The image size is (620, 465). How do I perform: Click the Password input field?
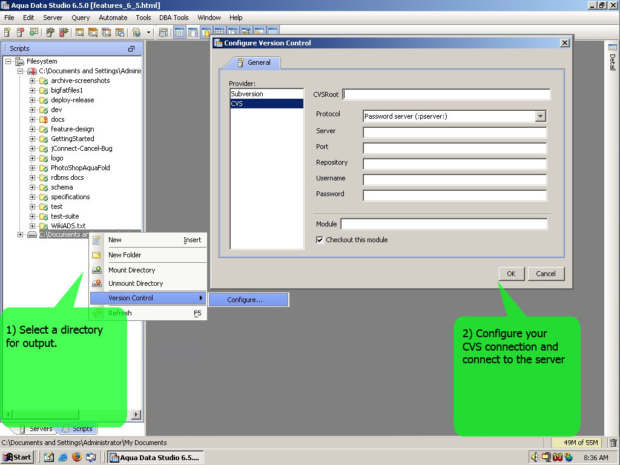coord(455,196)
